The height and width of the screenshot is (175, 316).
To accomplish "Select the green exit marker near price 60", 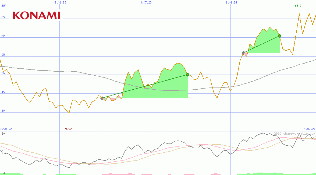I will click(x=279, y=36).
